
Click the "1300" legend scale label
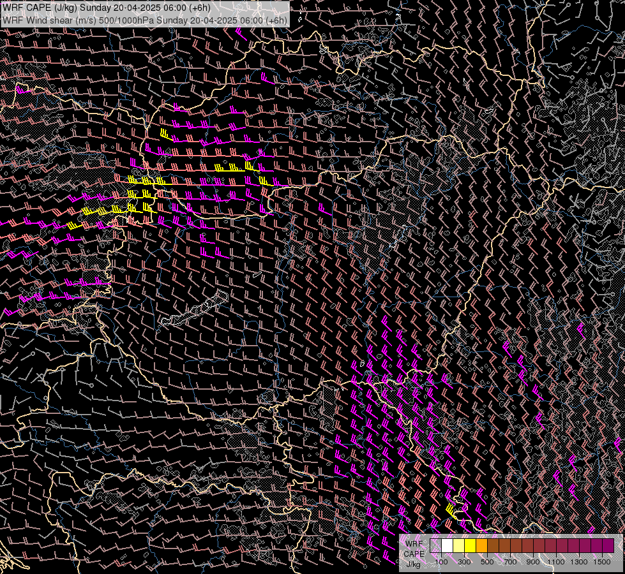(x=579, y=562)
